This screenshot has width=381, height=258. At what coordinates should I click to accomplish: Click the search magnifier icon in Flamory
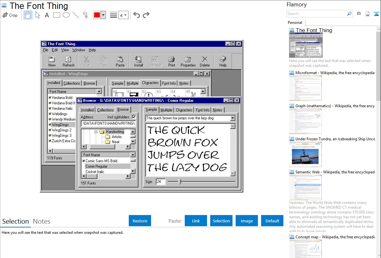click(x=349, y=14)
